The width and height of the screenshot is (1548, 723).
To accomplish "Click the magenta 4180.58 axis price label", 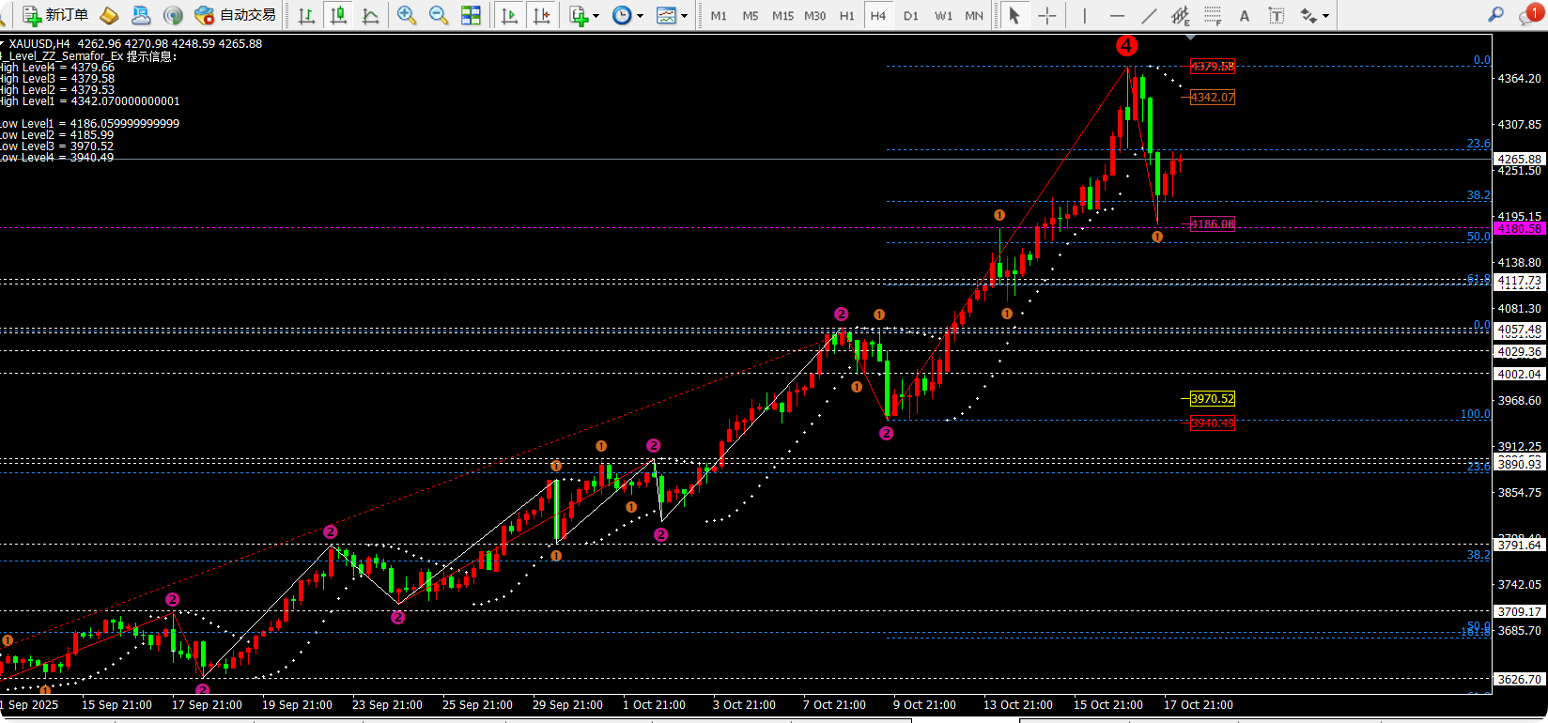I will click(1520, 228).
